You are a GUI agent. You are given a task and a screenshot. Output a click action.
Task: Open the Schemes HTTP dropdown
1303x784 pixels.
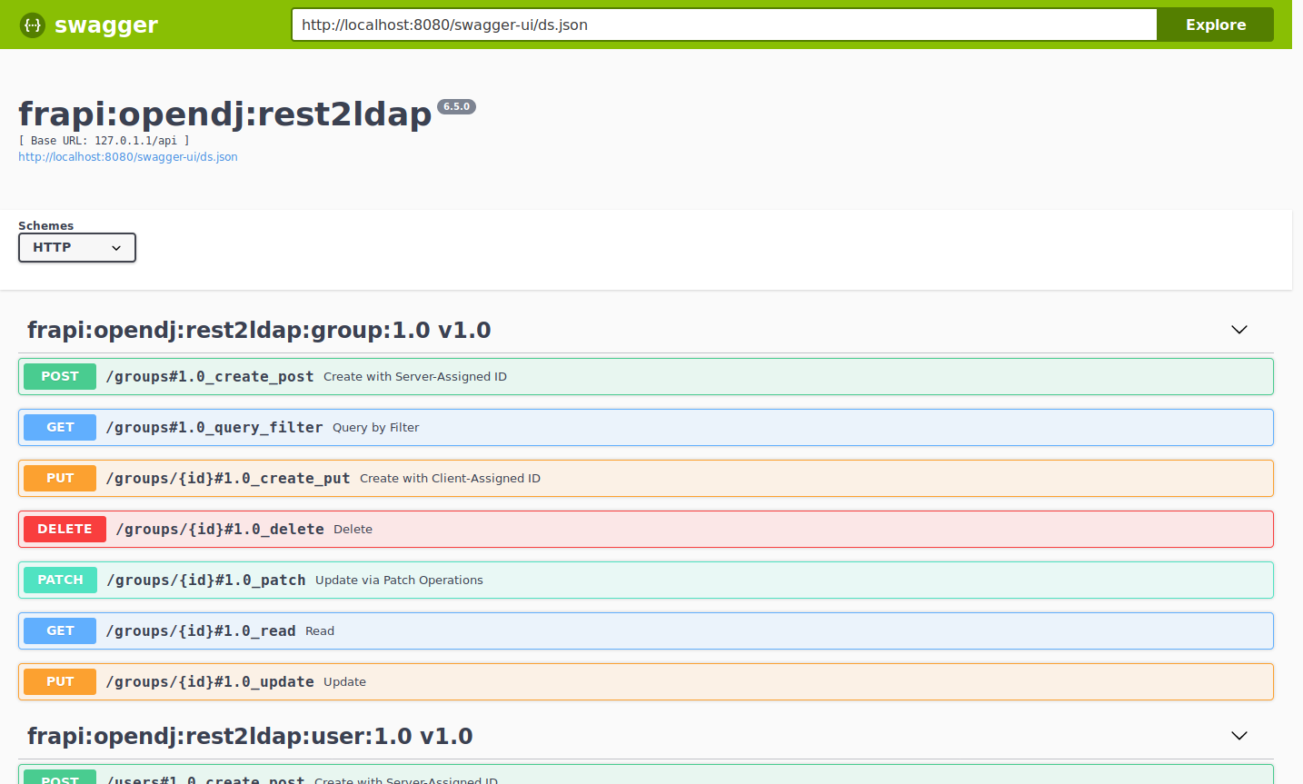pos(77,248)
